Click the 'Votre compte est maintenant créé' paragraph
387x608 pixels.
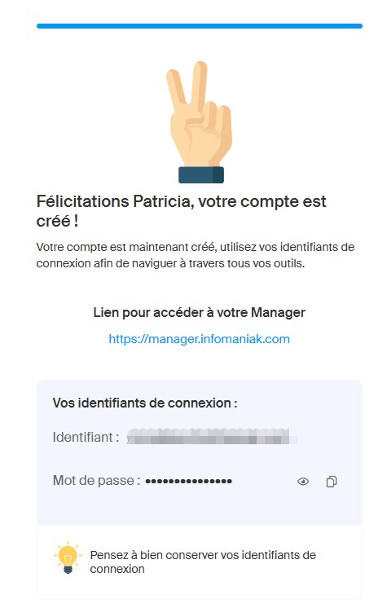tap(195, 255)
